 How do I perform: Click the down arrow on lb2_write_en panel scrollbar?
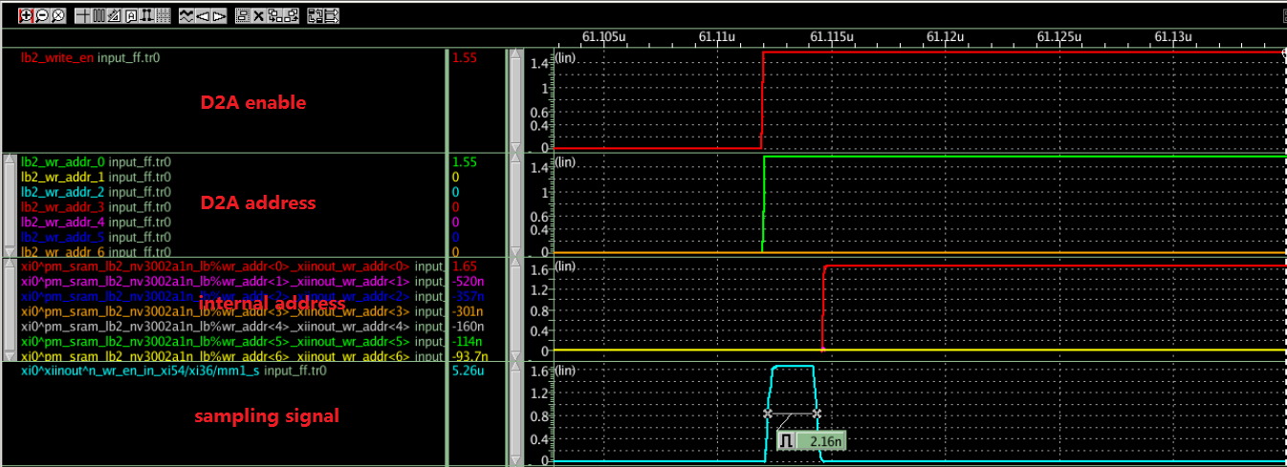(517, 149)
